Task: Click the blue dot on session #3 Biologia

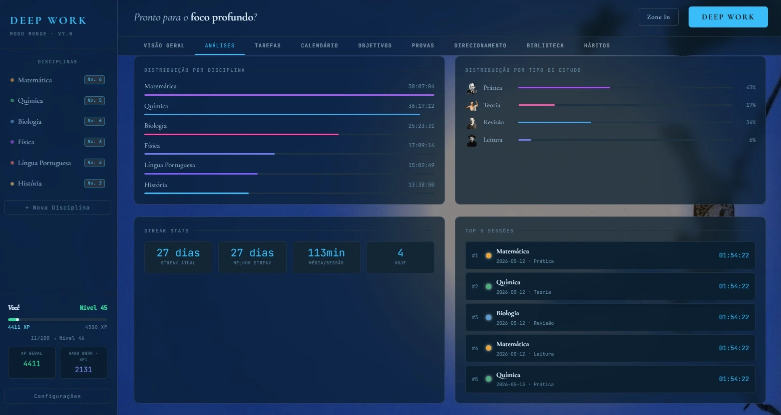Action: pyautogui.click(x=488, y=317)
